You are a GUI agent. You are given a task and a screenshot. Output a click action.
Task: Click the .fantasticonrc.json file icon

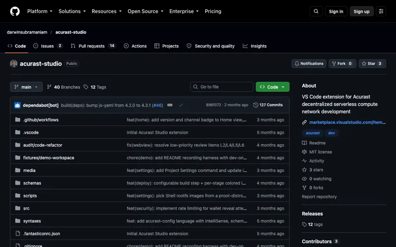[18, 233]
